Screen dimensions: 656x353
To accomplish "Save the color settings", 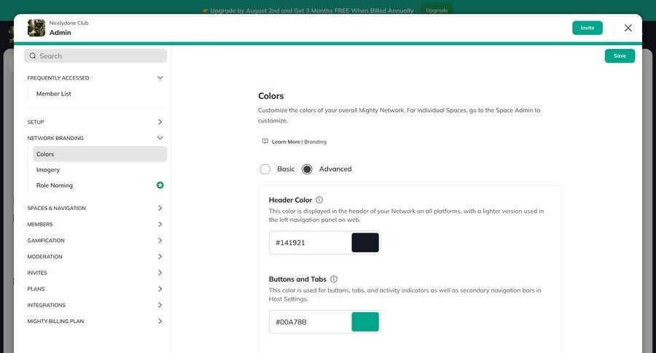I will pos(620,55).
